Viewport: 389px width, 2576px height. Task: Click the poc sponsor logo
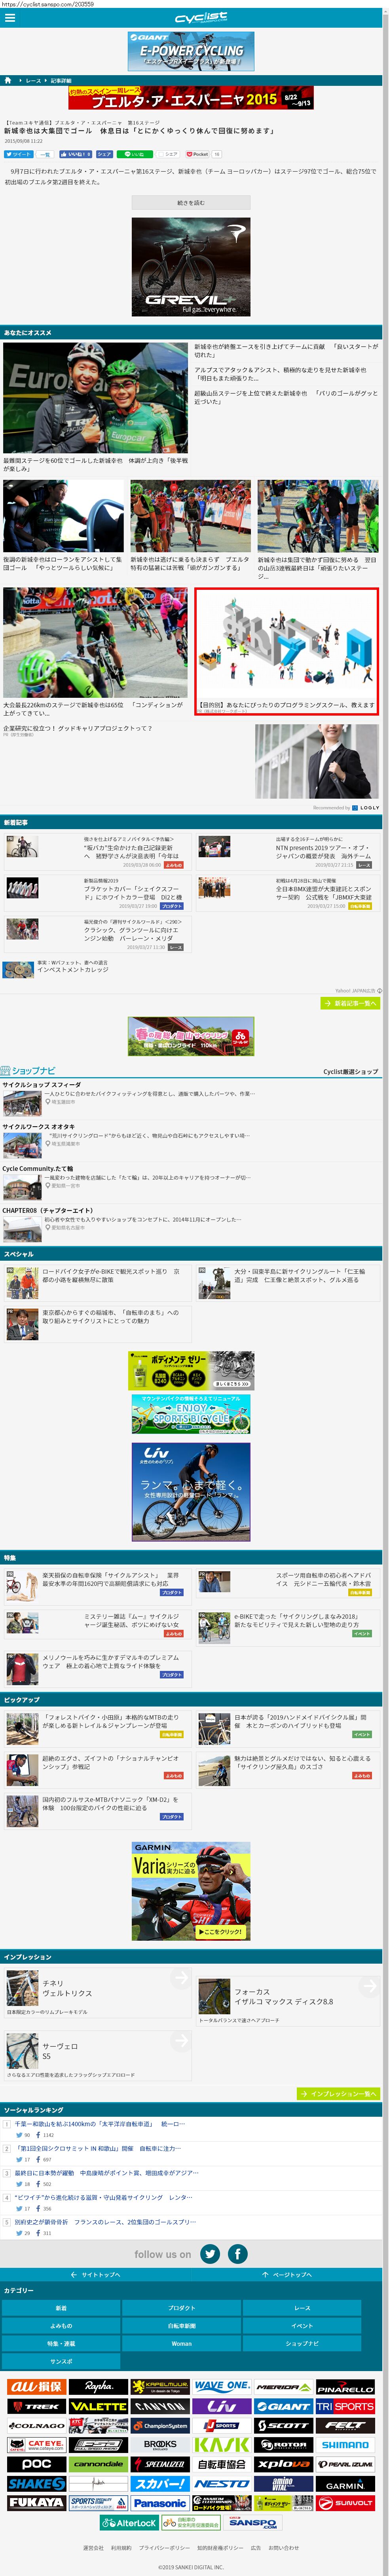tap(36, 2464)
